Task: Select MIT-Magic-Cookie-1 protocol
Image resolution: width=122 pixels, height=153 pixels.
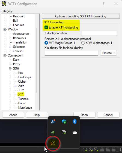Action: pyautogui.click(x=46, y=43)
